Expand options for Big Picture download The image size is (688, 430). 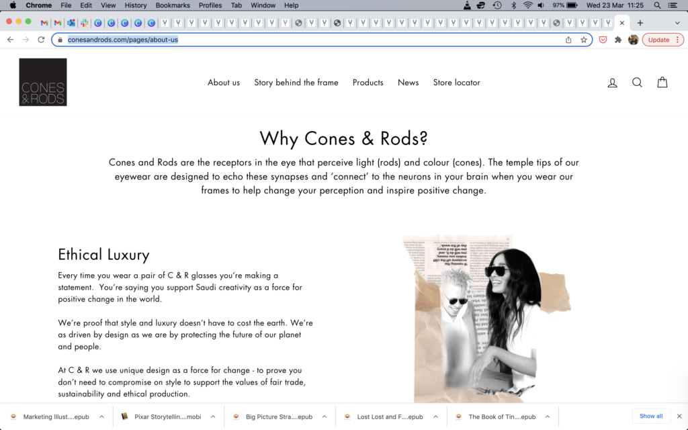coord(325,417)
